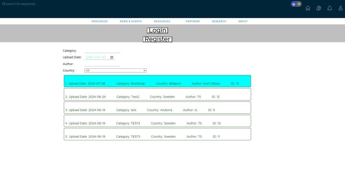Screen dimensions: 345x172
Task: Click the Upload Date field
Action: pyautogui.click(x=97, y=57)
